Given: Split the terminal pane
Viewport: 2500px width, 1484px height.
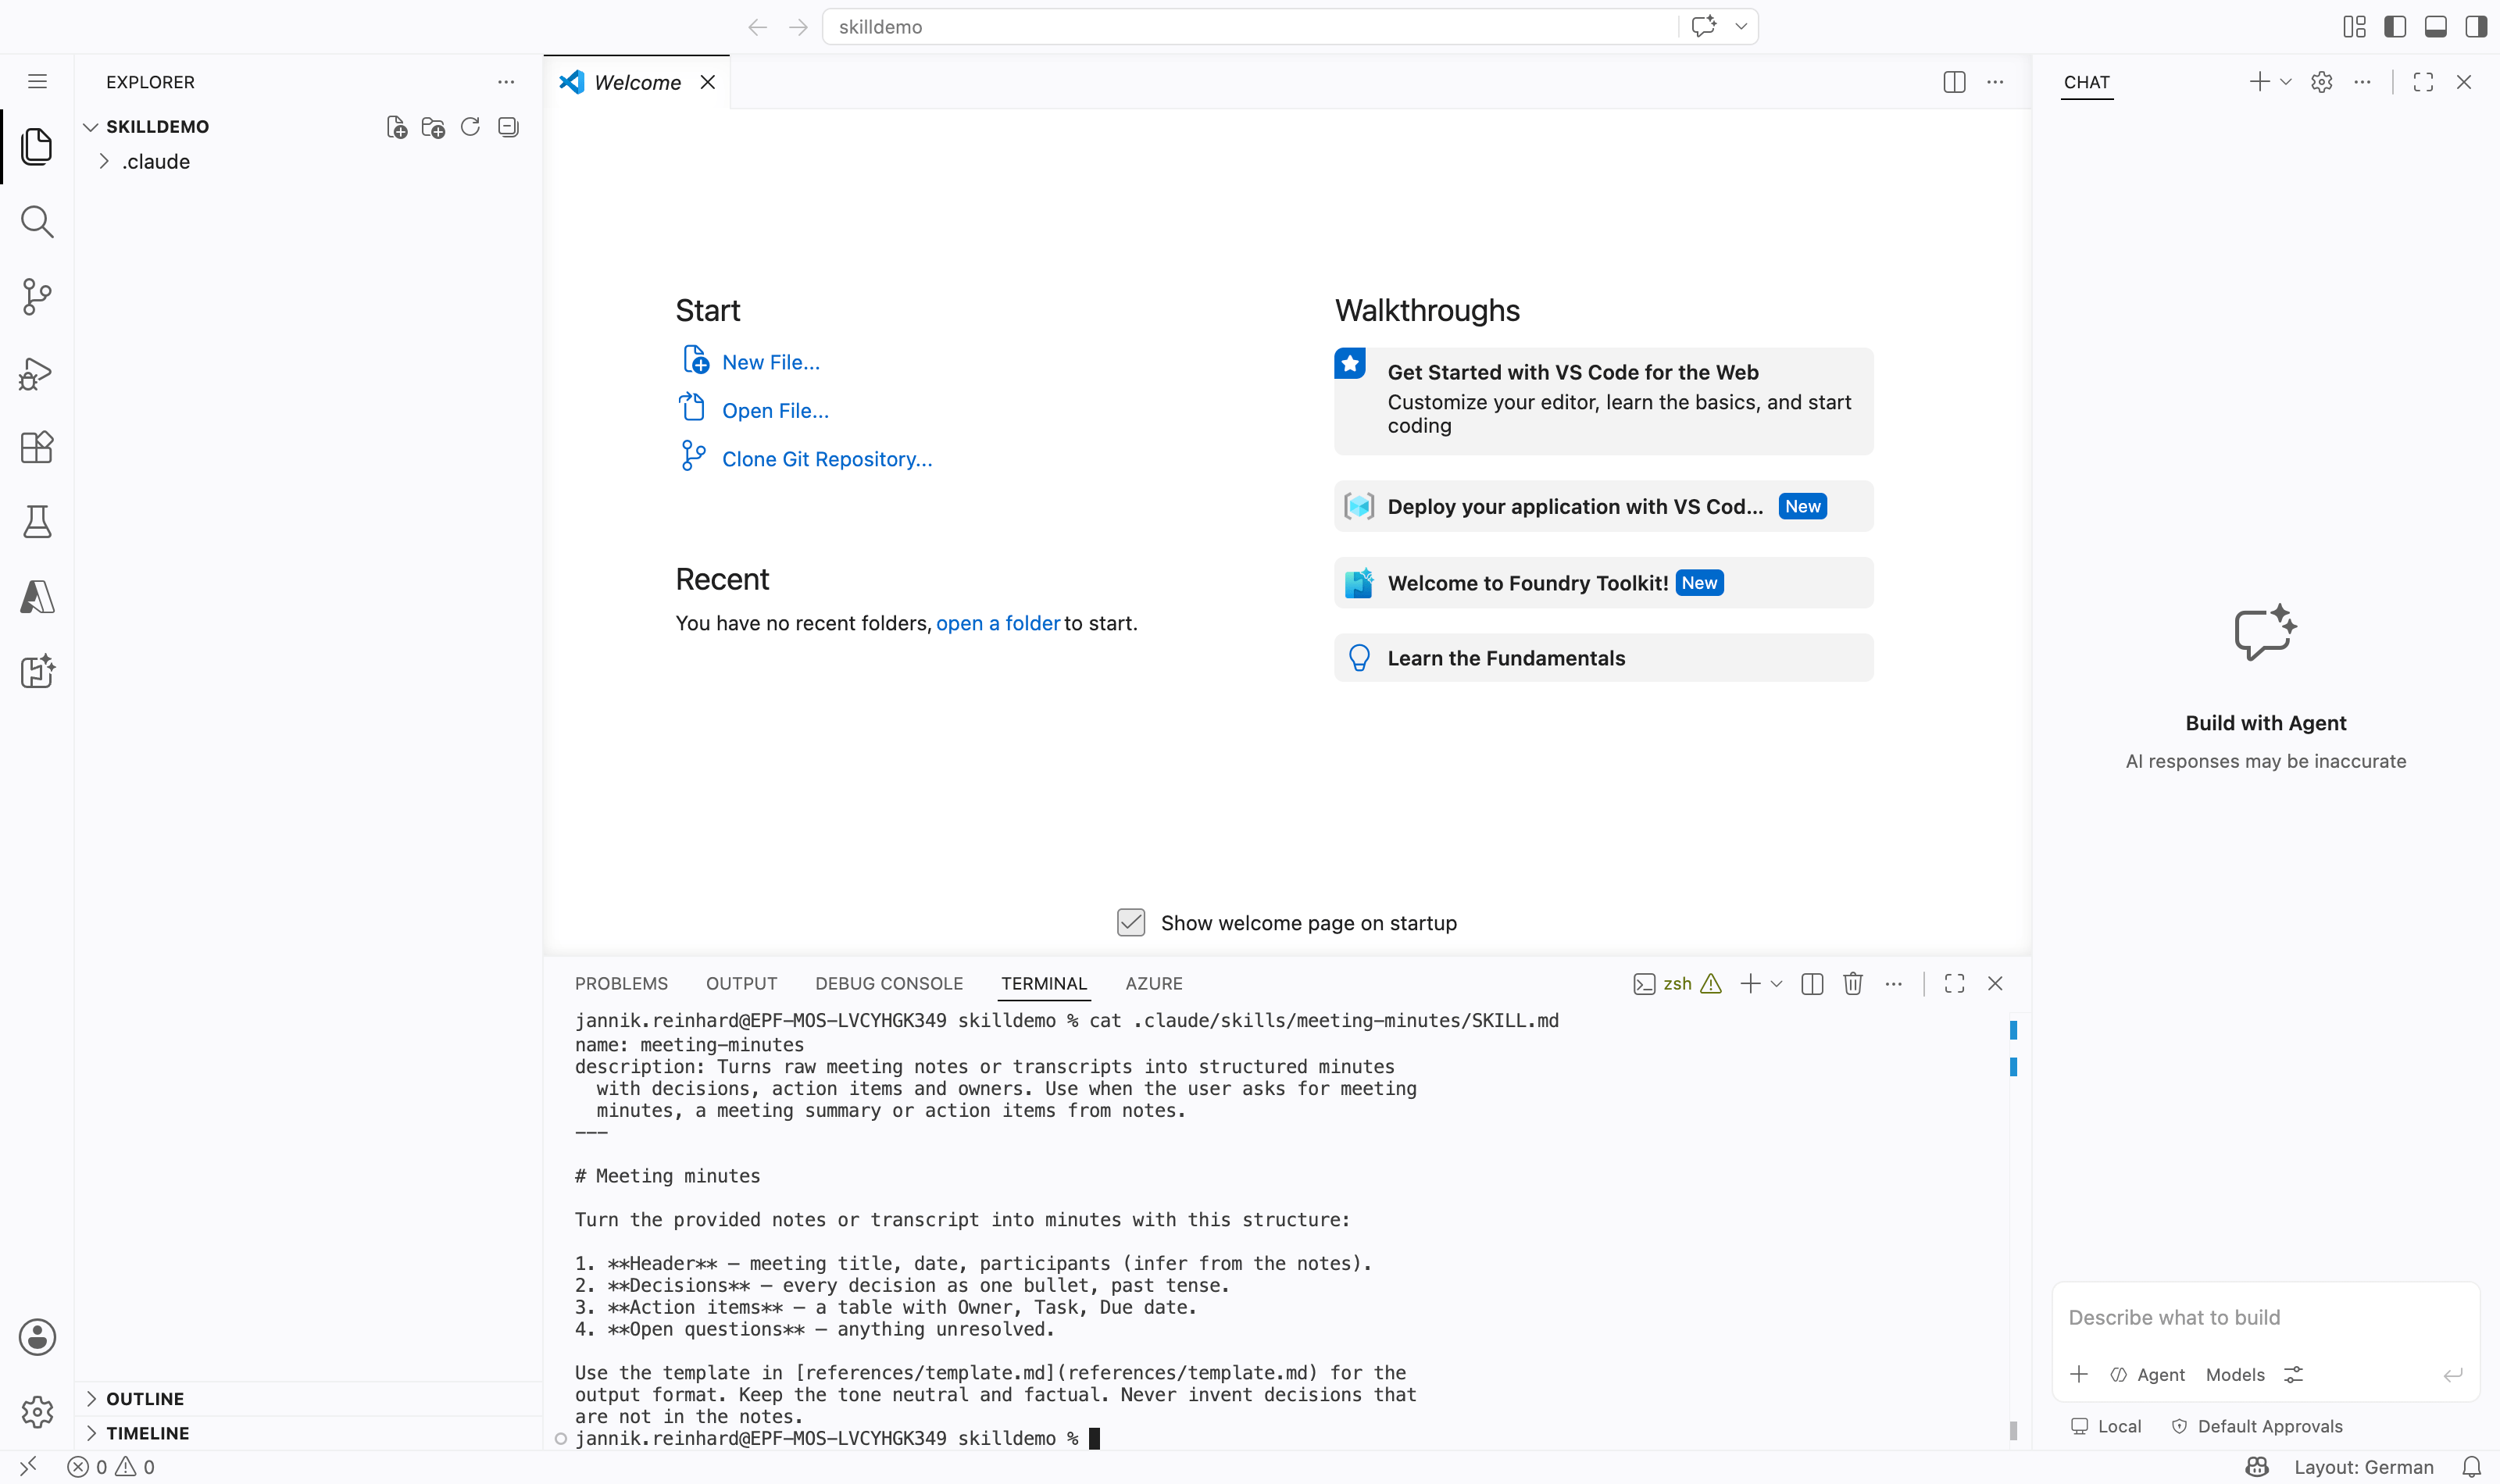Looking at the screenshot, I should pos(1812,984).
